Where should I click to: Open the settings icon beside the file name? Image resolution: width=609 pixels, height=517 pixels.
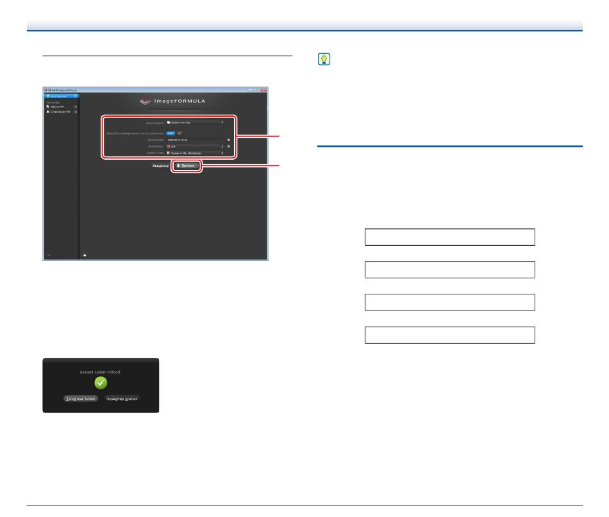tap(229, 140)
